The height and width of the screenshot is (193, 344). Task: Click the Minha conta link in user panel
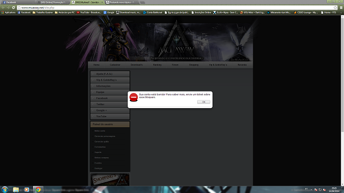coord(100,131)
